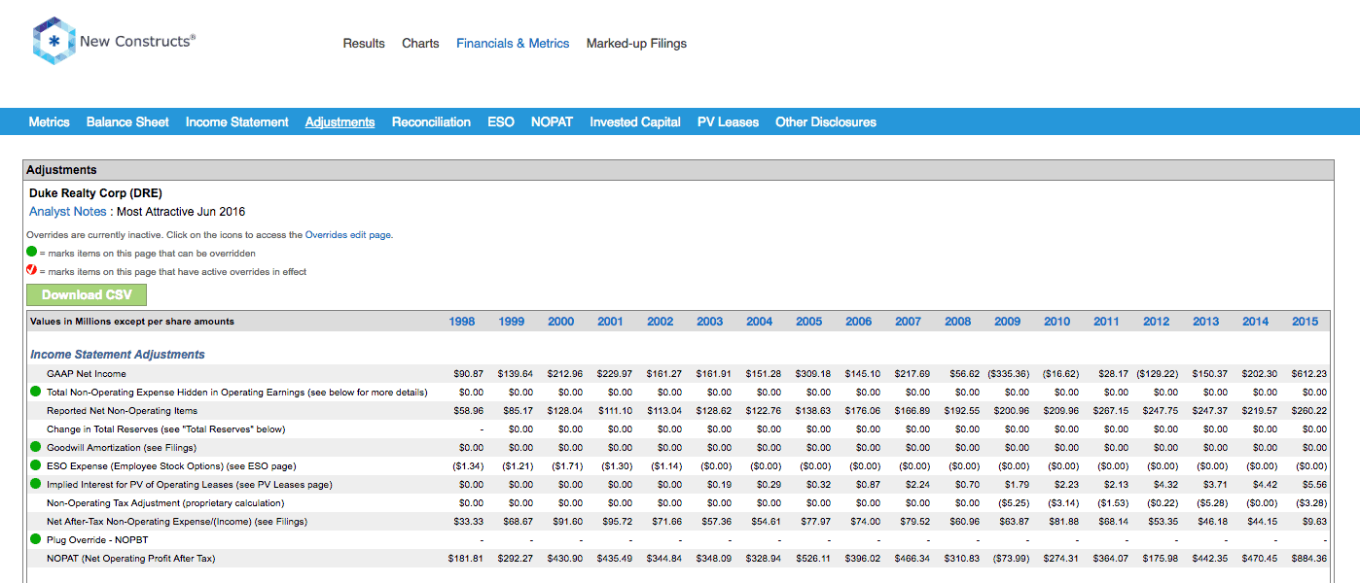Click the 2003 year column header
Viewport: 1360px width, 583px height.
[710, 322]
